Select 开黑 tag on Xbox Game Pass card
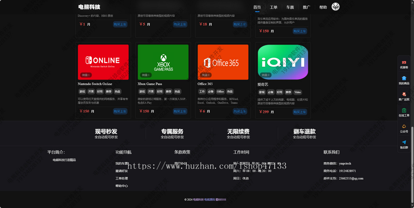 [151, 92]
